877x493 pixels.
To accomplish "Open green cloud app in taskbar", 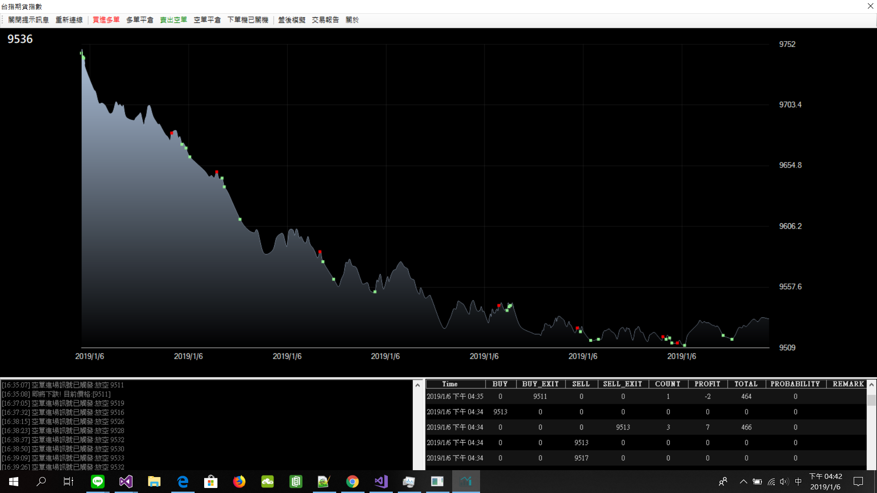I will 268,482.
